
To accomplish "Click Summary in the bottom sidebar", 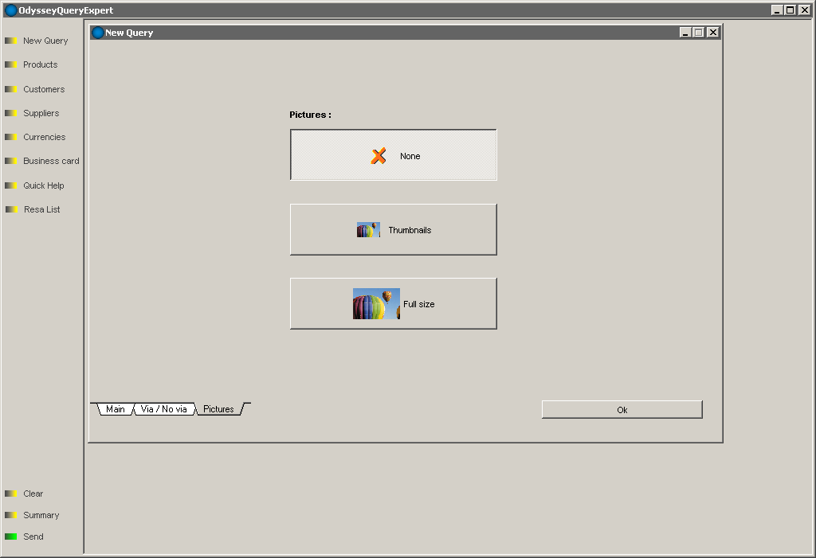I will (41, 515).
